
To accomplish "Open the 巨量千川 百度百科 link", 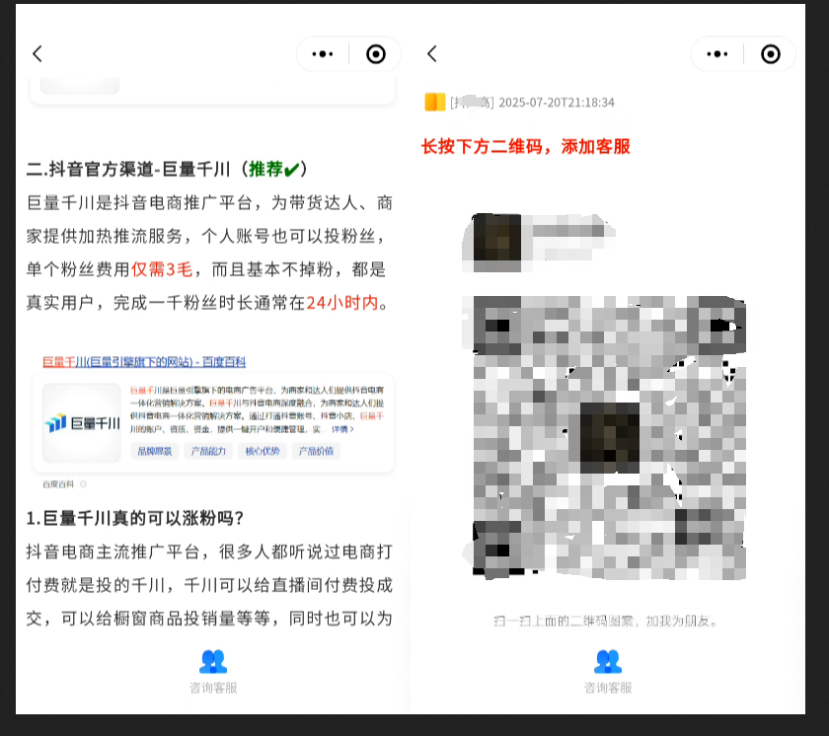I will coord(144,362).
